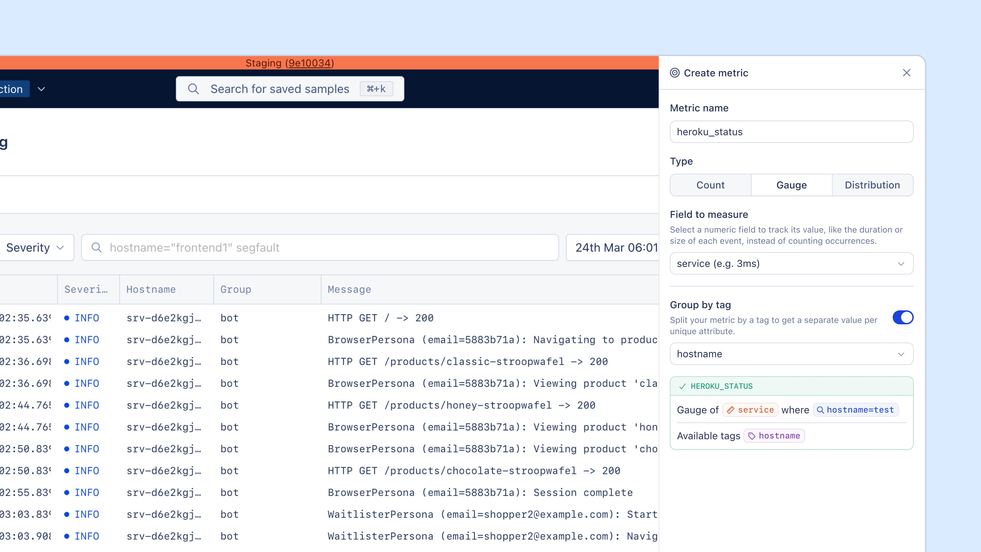The height and width of the screenshot is (552, 981).
Task: Click the bot group cell in the classic-stroopwafel row
Action: click(x=229, y=362)
